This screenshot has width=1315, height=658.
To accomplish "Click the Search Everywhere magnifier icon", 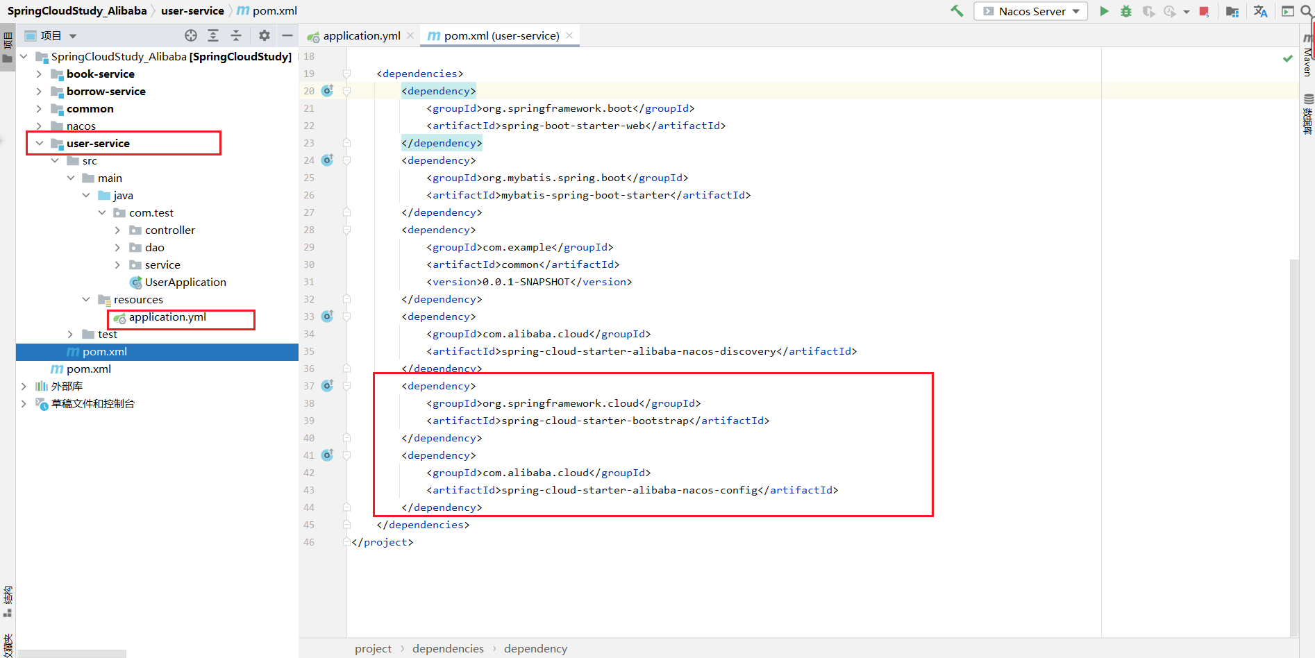I will click(x=1307, y=11).
